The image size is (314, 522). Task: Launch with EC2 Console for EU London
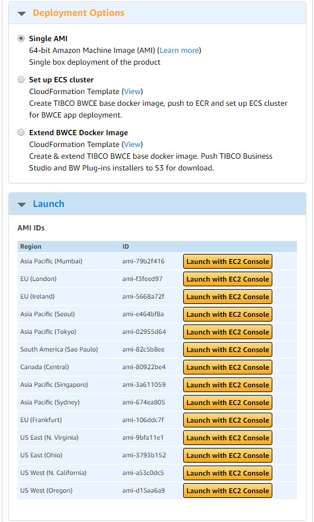click(228, 279)
